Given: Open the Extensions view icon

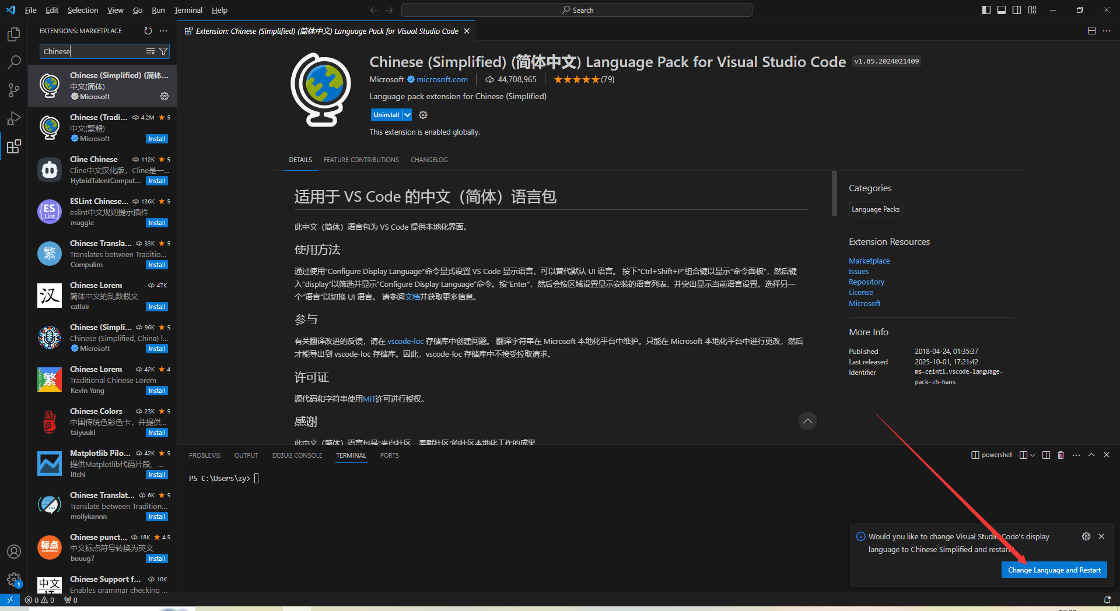Looking at the screenshot, I should coord(14,146).
